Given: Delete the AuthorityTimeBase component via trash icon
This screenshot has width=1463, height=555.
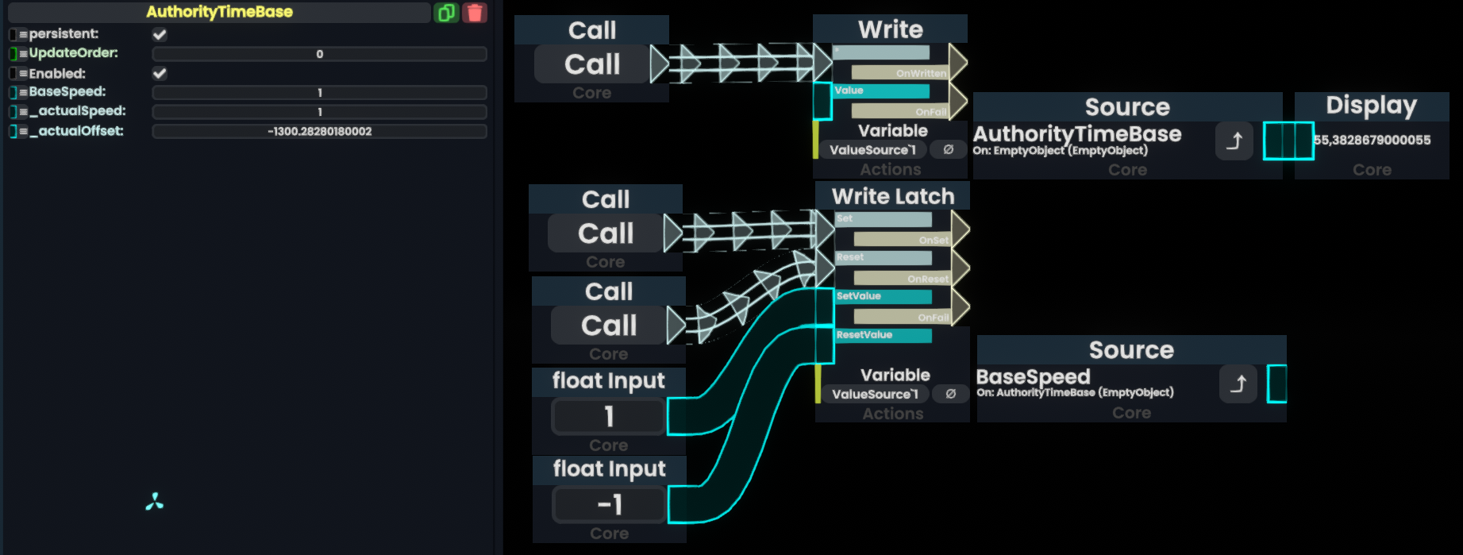Looking at the screenshot, I should pyautogui.click(x=475, y=13).
